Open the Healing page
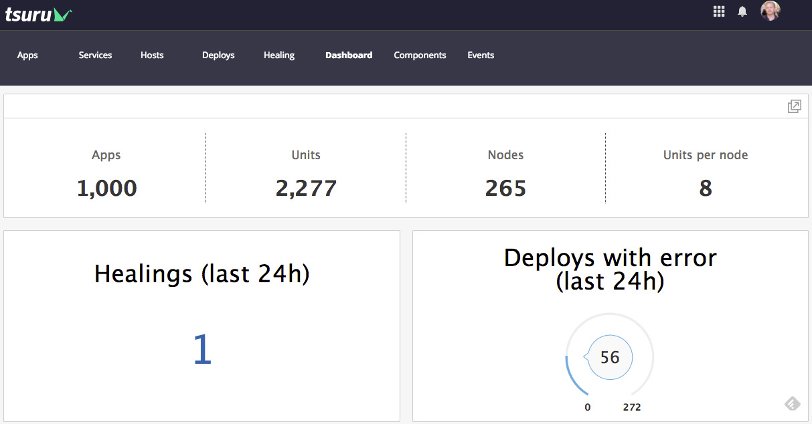This screenshot has width=812, height=424. (x=279, y=56)
